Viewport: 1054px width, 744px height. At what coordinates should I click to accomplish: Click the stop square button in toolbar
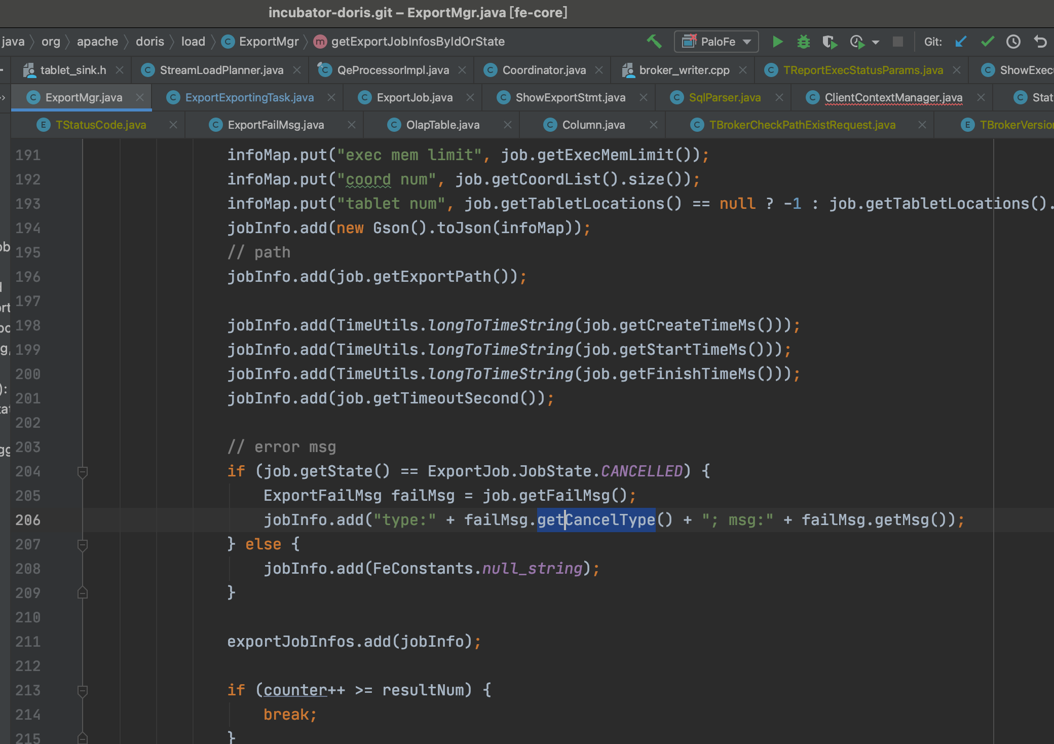click(x=897, y=42)
